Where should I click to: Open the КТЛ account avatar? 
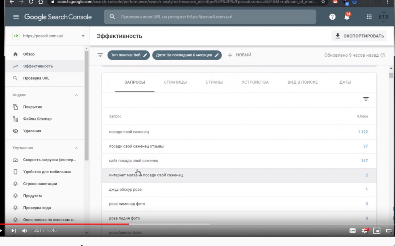pos(384,17)
